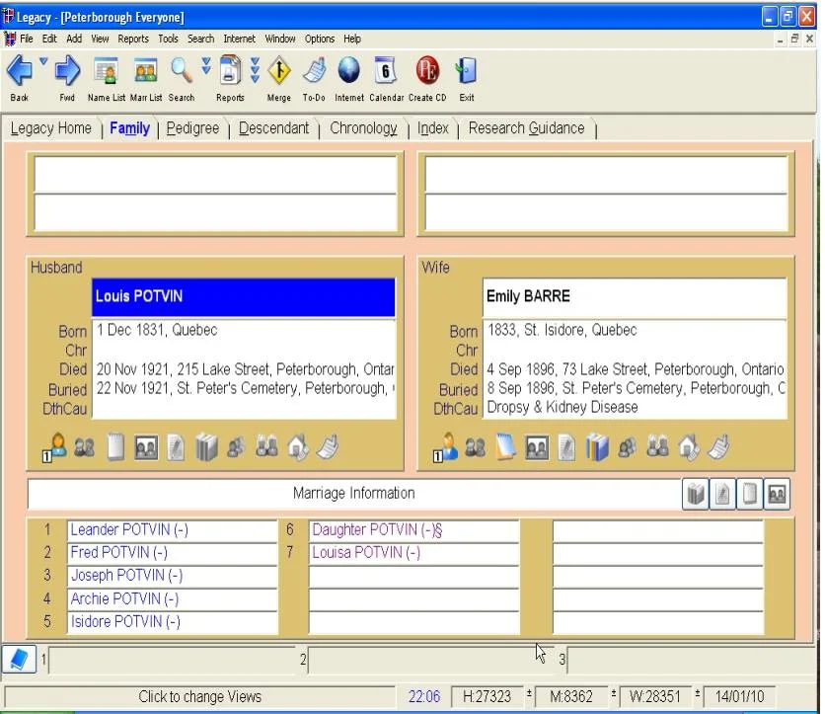
Task: Click the Create CD icon
Action: [x=427, y=70]
